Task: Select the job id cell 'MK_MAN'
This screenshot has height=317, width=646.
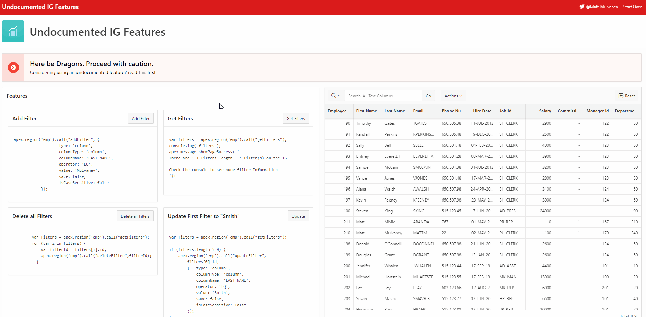Action: tap(511, 277)
